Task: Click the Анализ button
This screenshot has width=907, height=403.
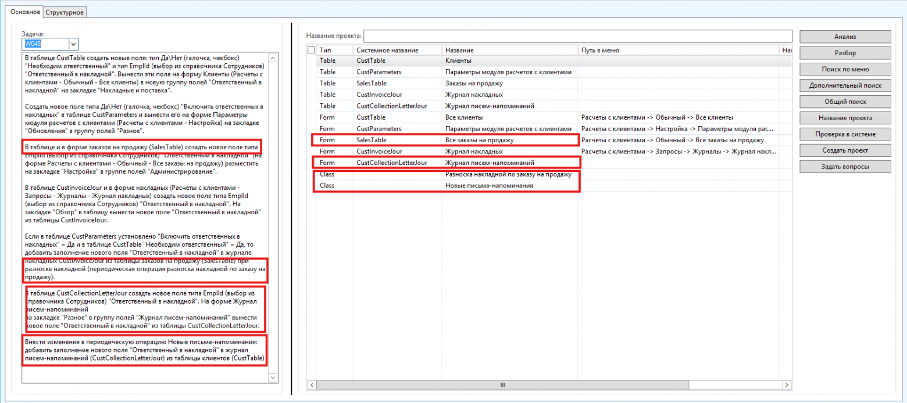Action: 845,37
